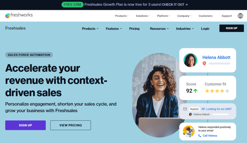Open the Login page
Screen dimensions: 247x143
tap(205, 29)
